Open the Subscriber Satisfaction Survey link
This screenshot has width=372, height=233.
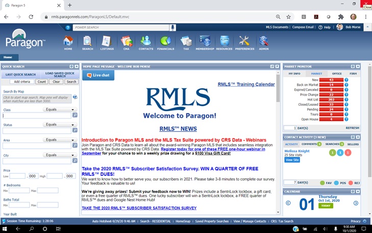139,208
